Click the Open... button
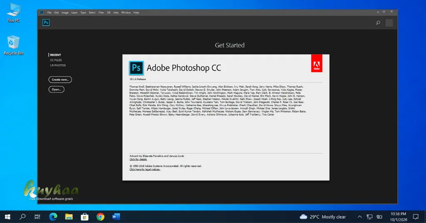 tap(56, 89)
